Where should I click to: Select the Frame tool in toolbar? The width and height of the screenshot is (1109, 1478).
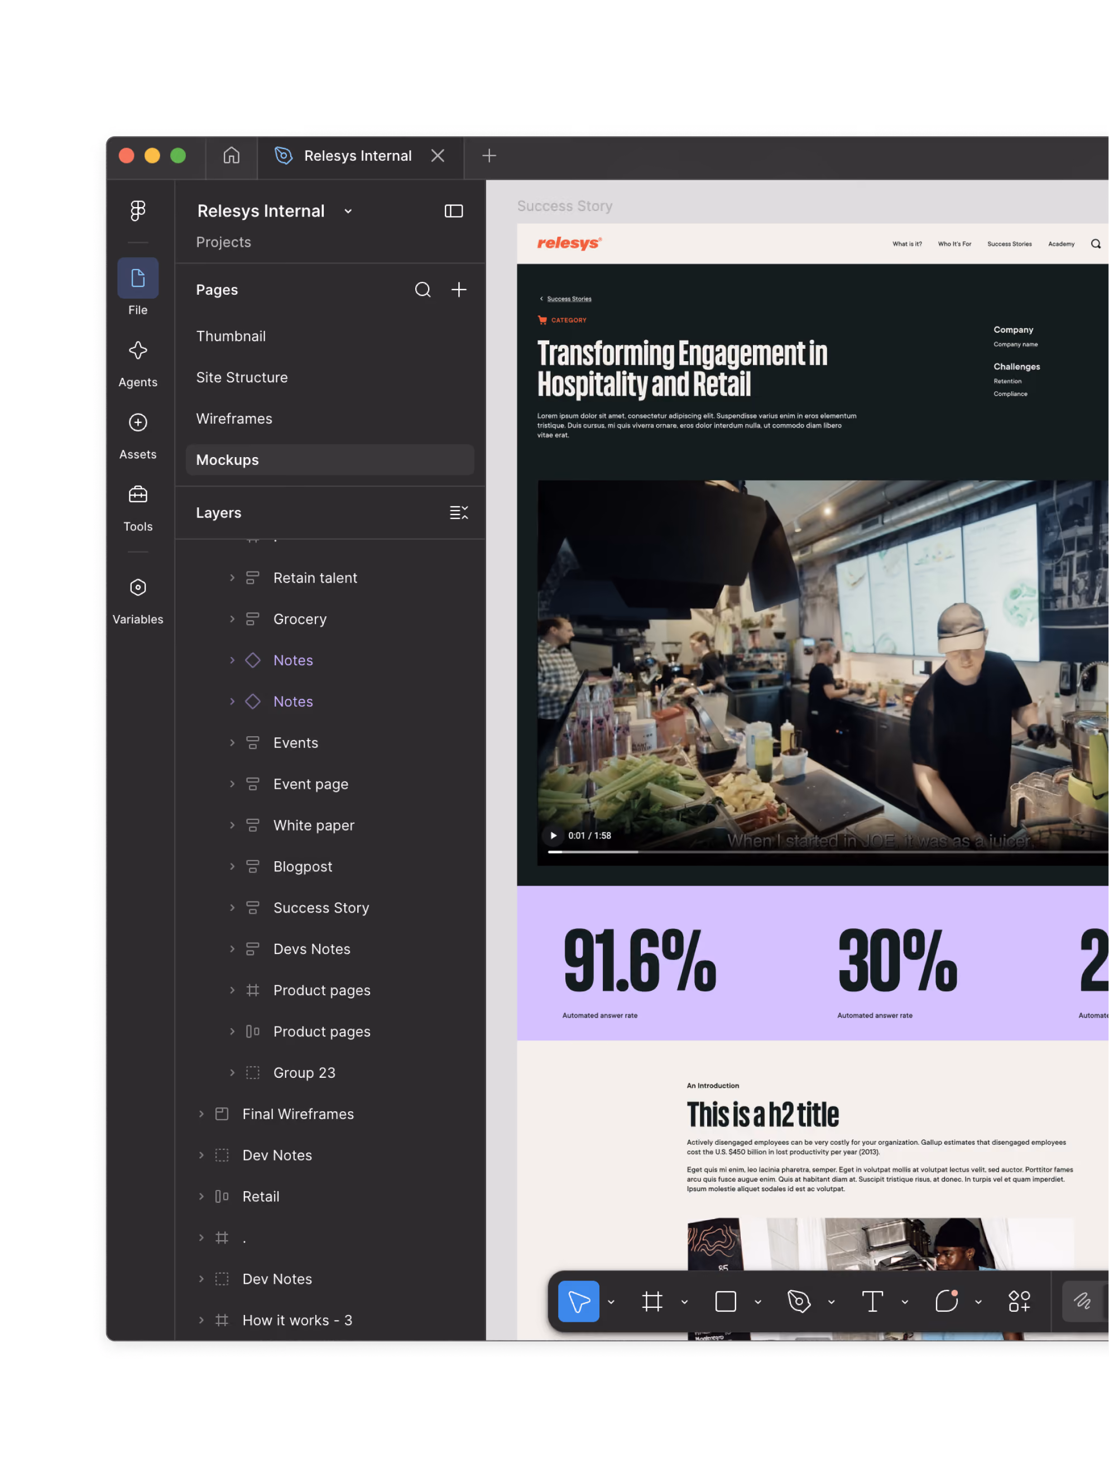click(x=652, y=1302)
